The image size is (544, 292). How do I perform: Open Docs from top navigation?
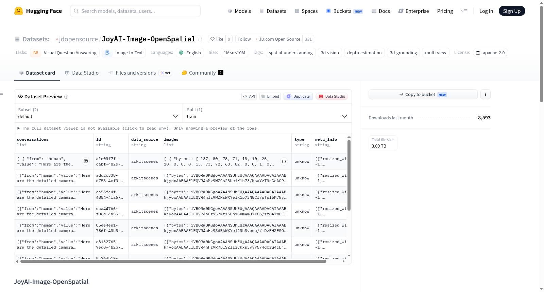tap(381, 11)
